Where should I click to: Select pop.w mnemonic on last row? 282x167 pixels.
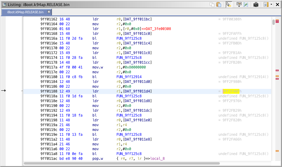coord(98,159)
